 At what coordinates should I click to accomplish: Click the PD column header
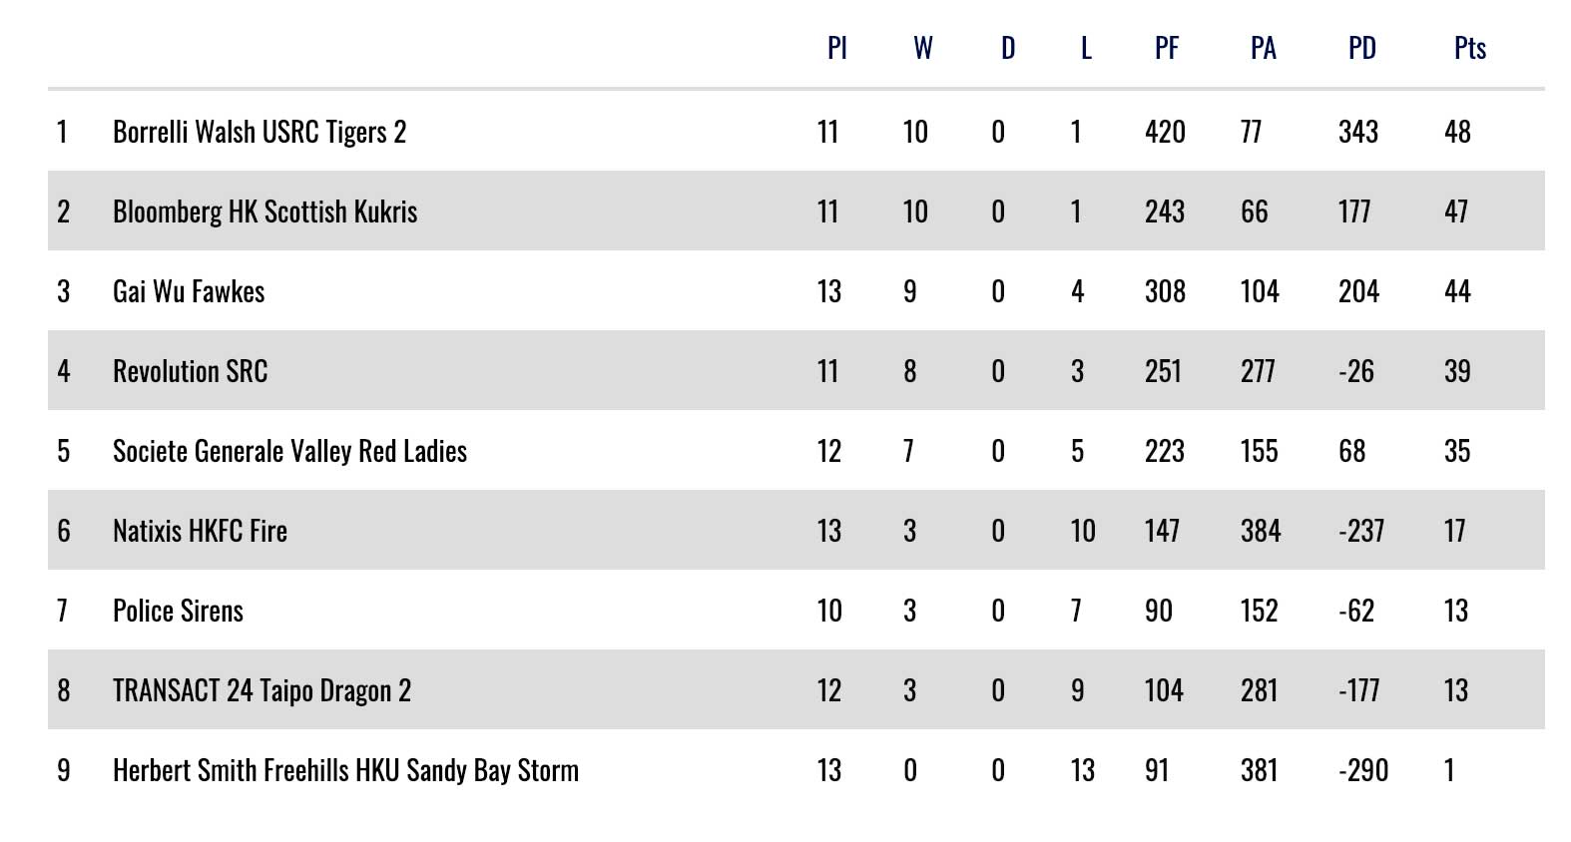[x=1362, y=48]
